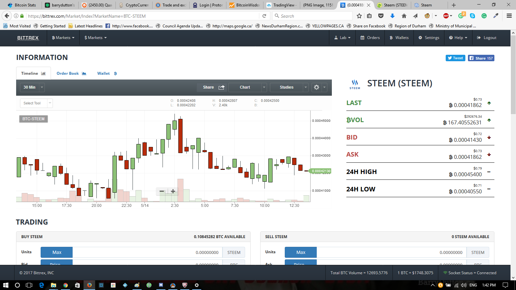This screenshot has width=516, height=290.
Task: Click the Firefox Search box
Action: click(x=312, y=16)
